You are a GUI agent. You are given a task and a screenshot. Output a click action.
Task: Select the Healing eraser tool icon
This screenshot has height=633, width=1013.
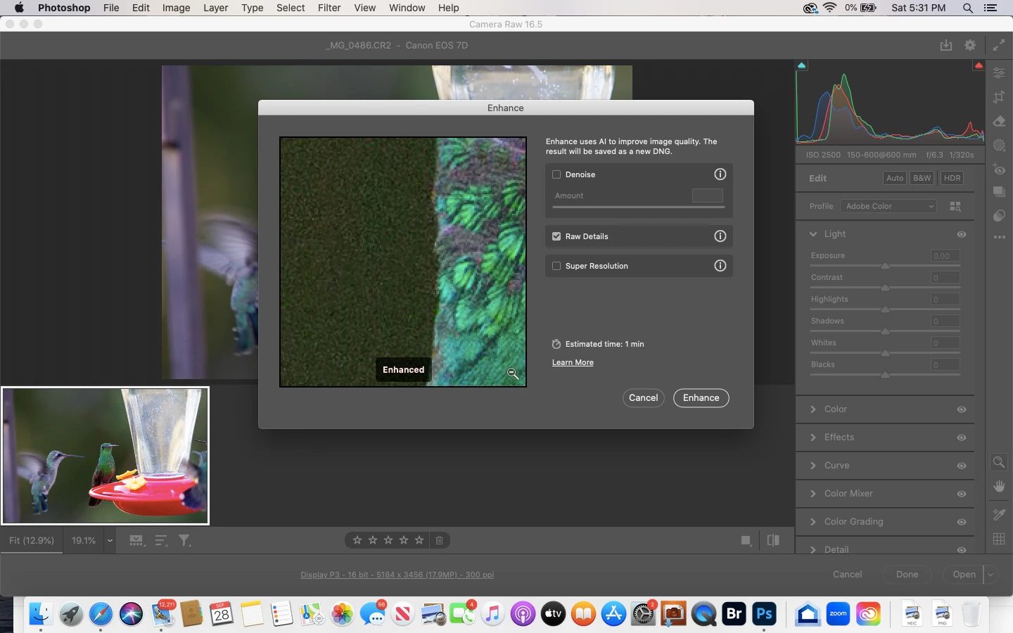pyautogui.click(x=999, y=121)
